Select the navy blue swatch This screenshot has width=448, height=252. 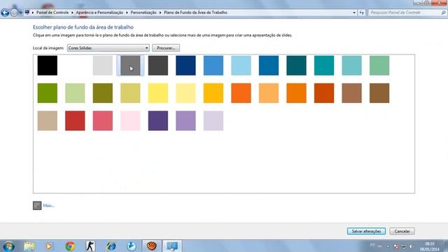point(185,65)
